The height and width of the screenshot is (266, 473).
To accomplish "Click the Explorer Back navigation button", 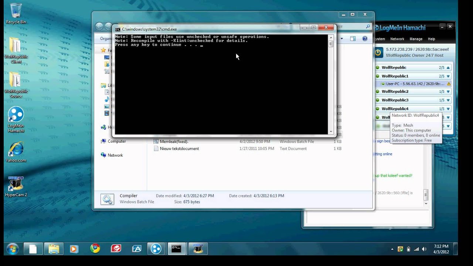I will [99, 27].
